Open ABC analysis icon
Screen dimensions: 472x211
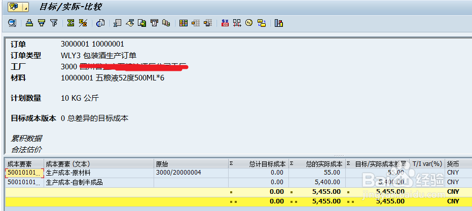pyautogui.click(x=166, y=23)
